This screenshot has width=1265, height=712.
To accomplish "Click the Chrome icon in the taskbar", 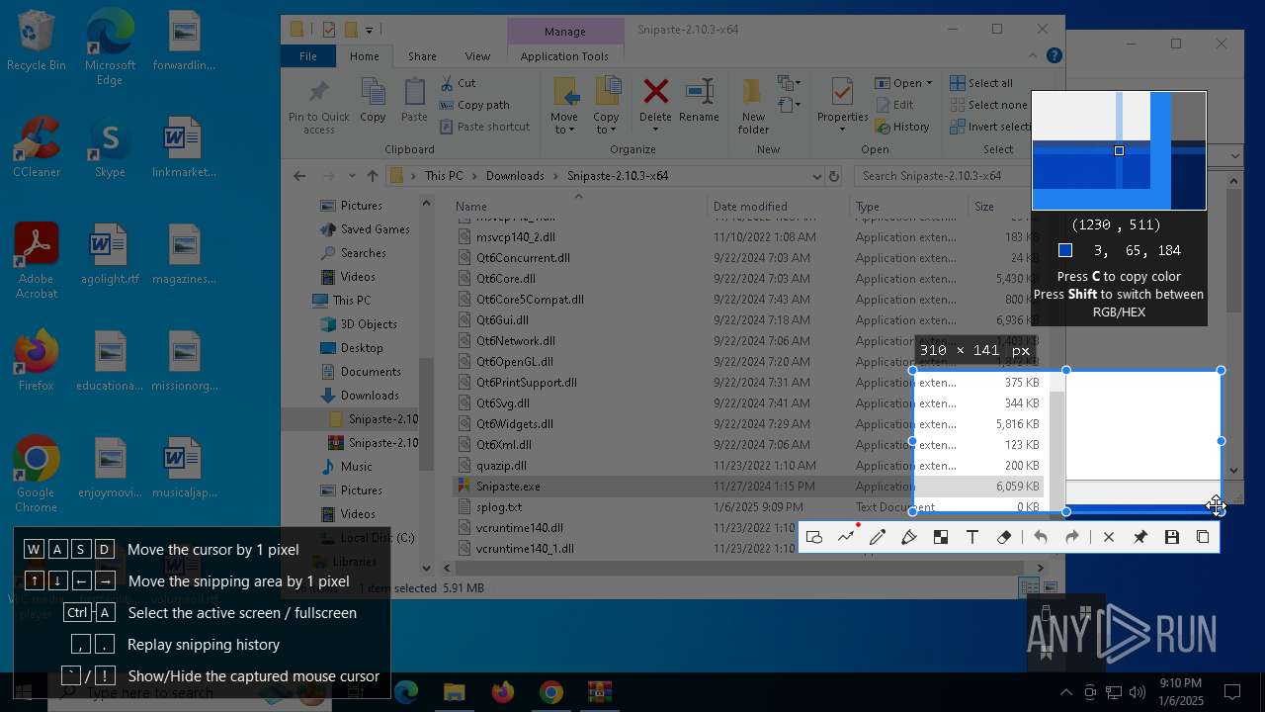I will tap(551, 691).
